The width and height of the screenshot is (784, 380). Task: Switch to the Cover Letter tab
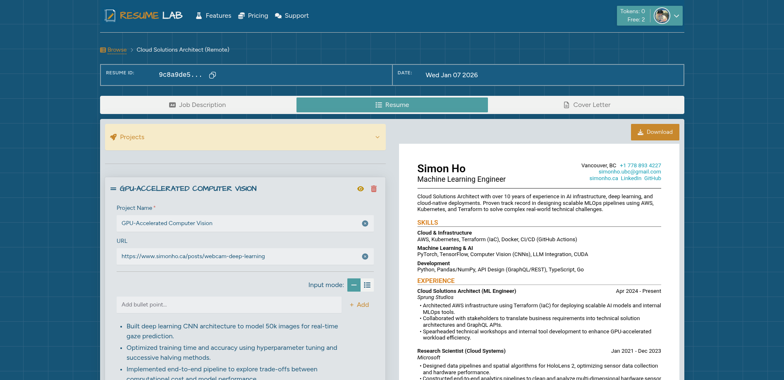click(x=587, y=105)
